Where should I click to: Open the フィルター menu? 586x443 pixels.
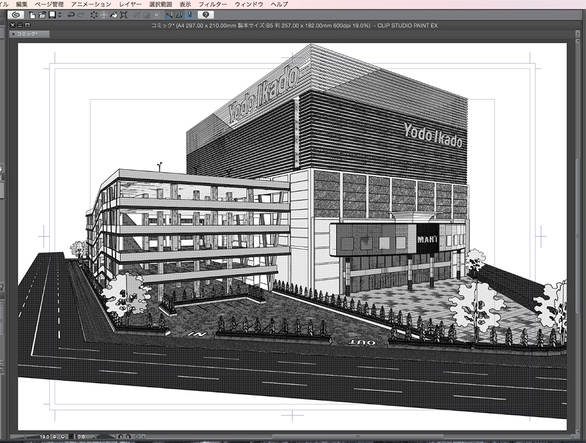click(x=212, y=4)
